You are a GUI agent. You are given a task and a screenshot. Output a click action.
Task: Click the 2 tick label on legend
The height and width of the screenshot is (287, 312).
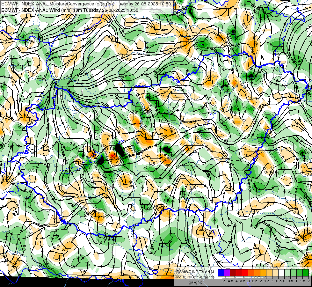click(308, 281)
